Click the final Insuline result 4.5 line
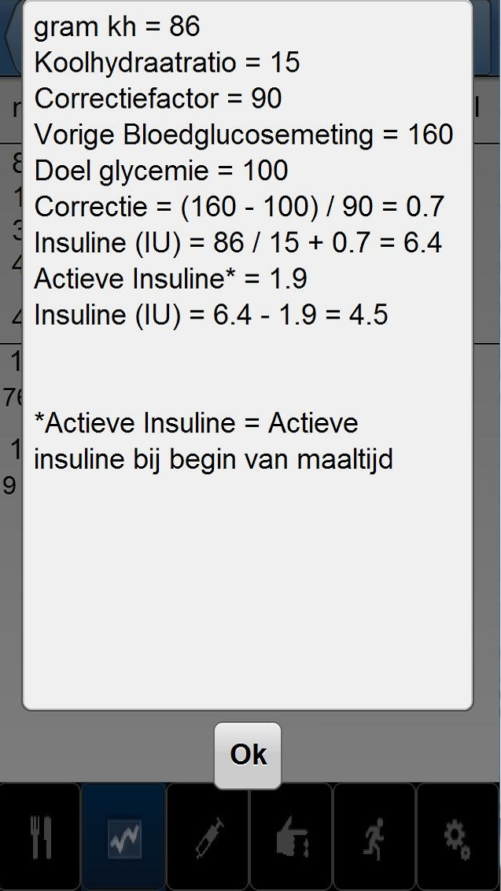The height and width of the screenshot is (891, 501). (x=211, y=315)
